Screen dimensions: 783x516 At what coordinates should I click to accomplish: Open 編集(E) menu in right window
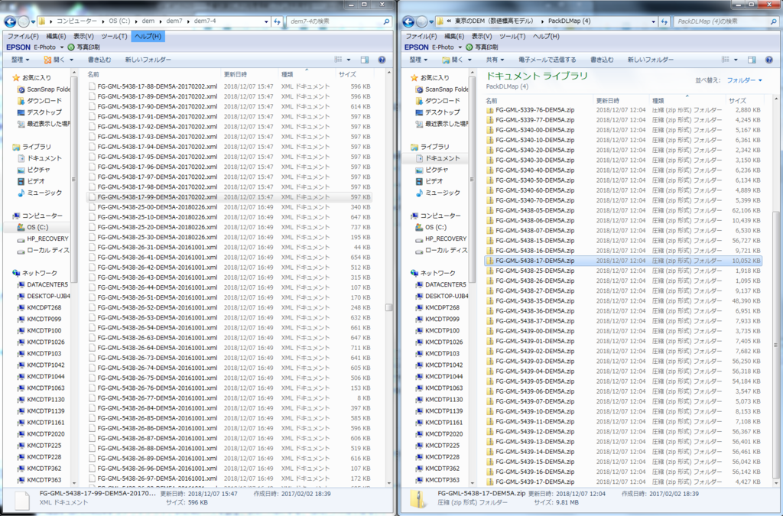454,37
